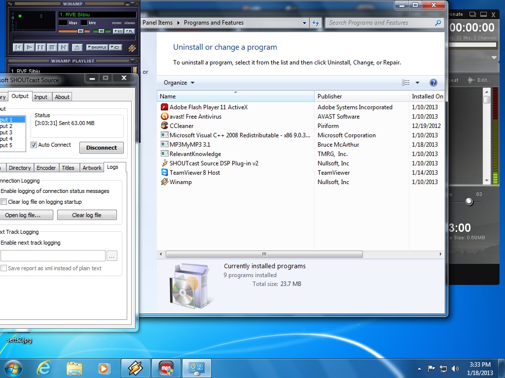The height and width of the screenshot is (378, 505).
Task: Skip to next track in Winamp
Action: 64,48
